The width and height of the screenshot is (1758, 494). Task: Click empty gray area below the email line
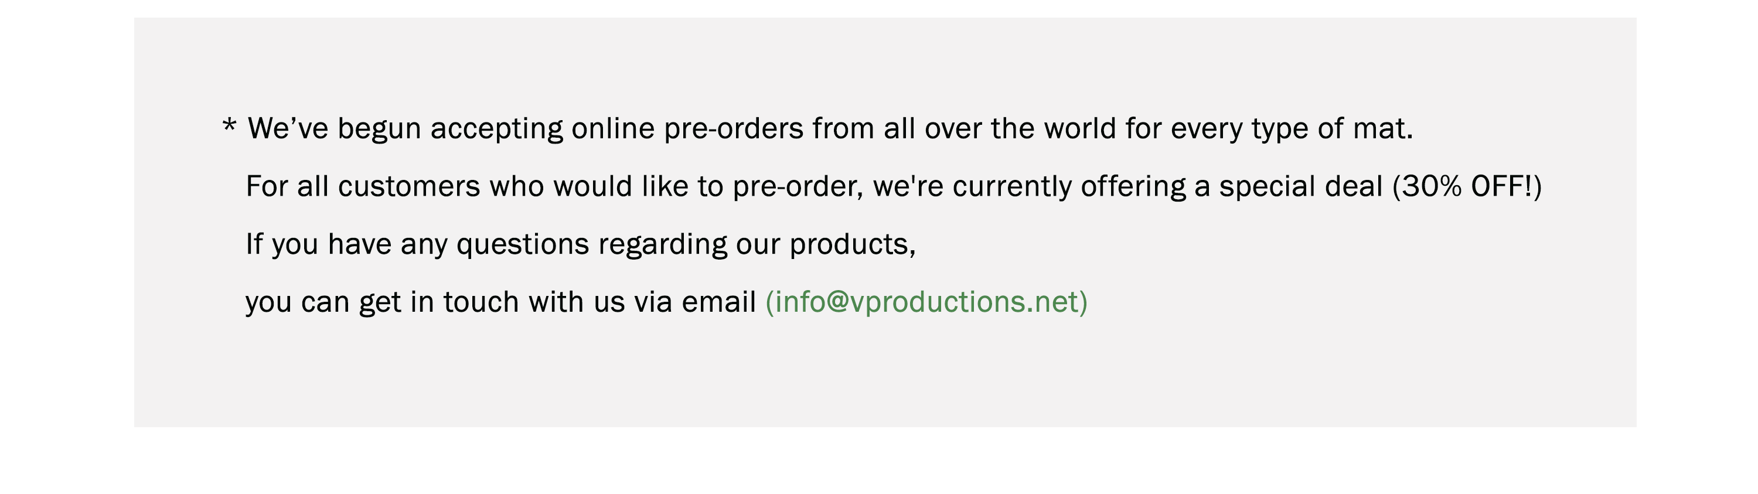(884, 375)
